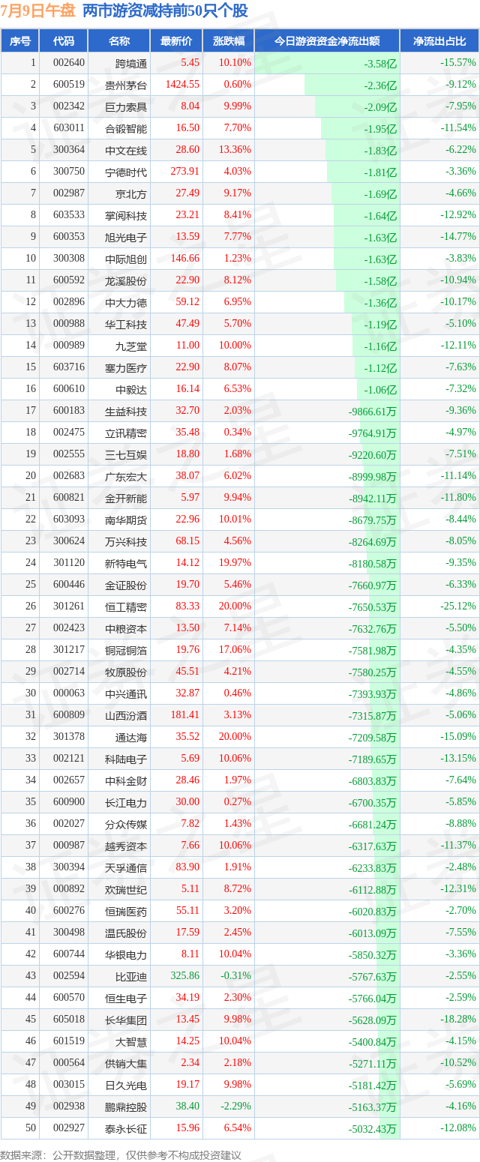Click the 涨跌幅 column header
The width and height of the screenshot is (480, 1162).
[228, 41]
